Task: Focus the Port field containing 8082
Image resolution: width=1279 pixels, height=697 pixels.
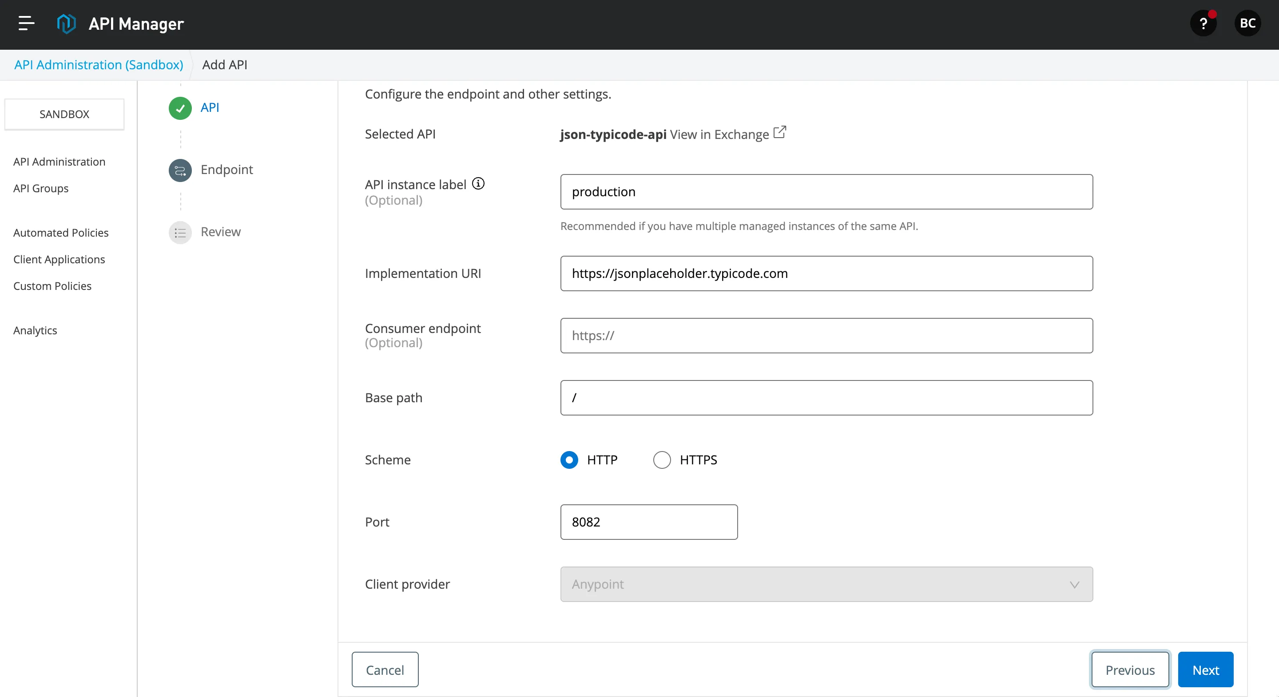Action: (x=649, y=522)
